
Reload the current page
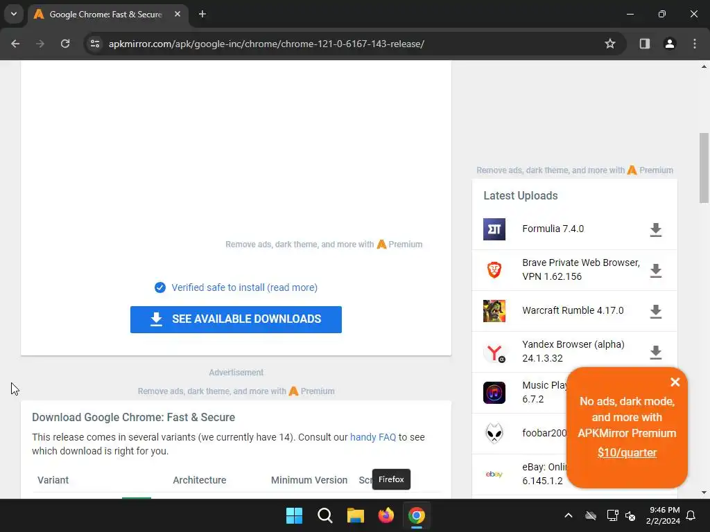tap(65, 44)
